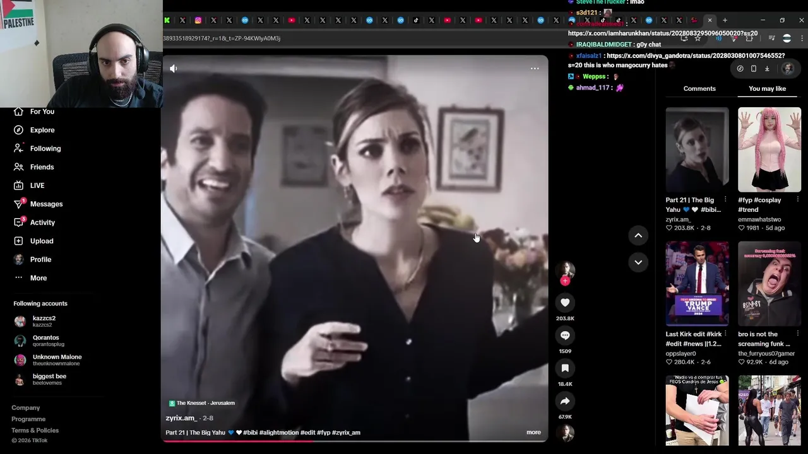Open the Following icon in sidebar

18,148
